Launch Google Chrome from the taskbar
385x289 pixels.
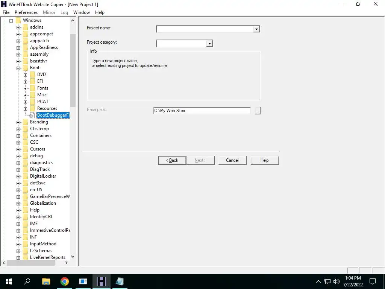pyautogui.click(x=65, y=281)
